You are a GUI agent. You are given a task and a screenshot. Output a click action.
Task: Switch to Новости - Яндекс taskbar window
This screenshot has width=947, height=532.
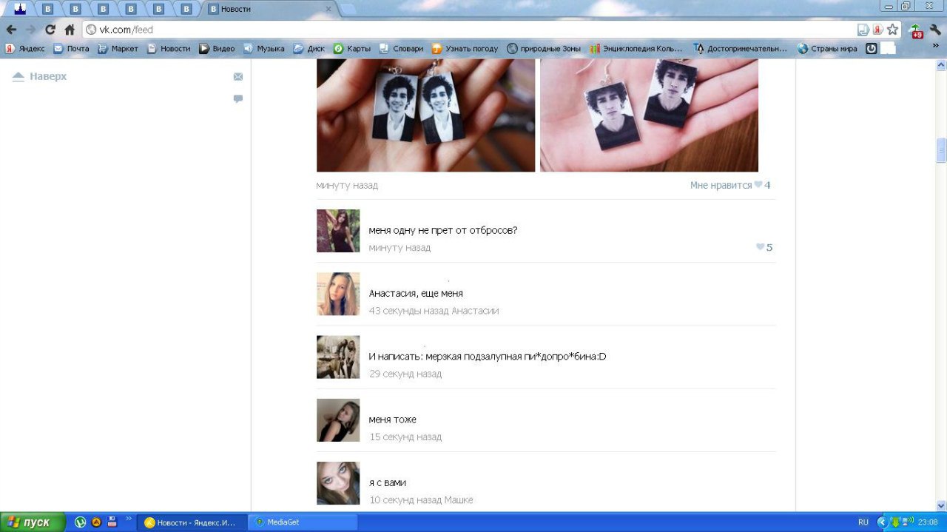pyautogui.click(x=192, y=522)
